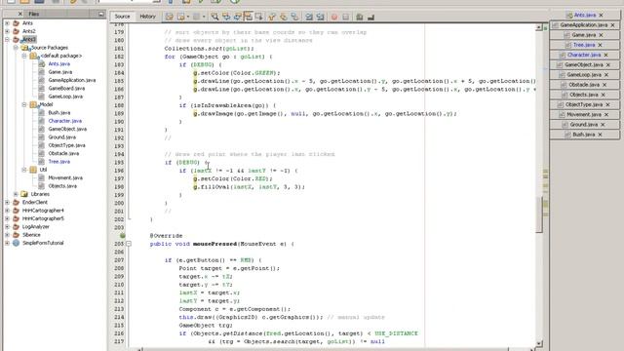Switch to the Objects.java editor tab

(x=584, y=95)
